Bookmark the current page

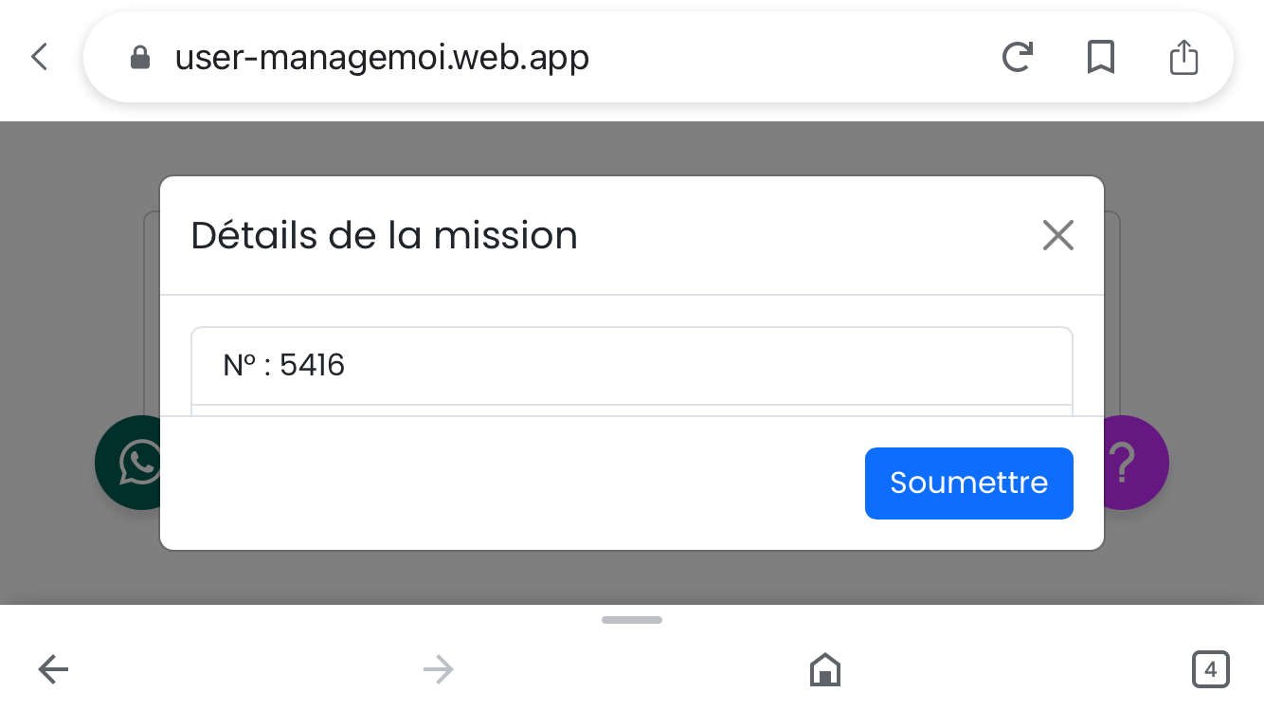(1100, 58)
